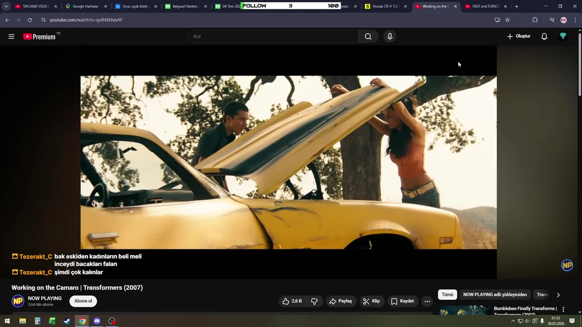Switch to the Google Haritalar tab

[x=85, y=6]
